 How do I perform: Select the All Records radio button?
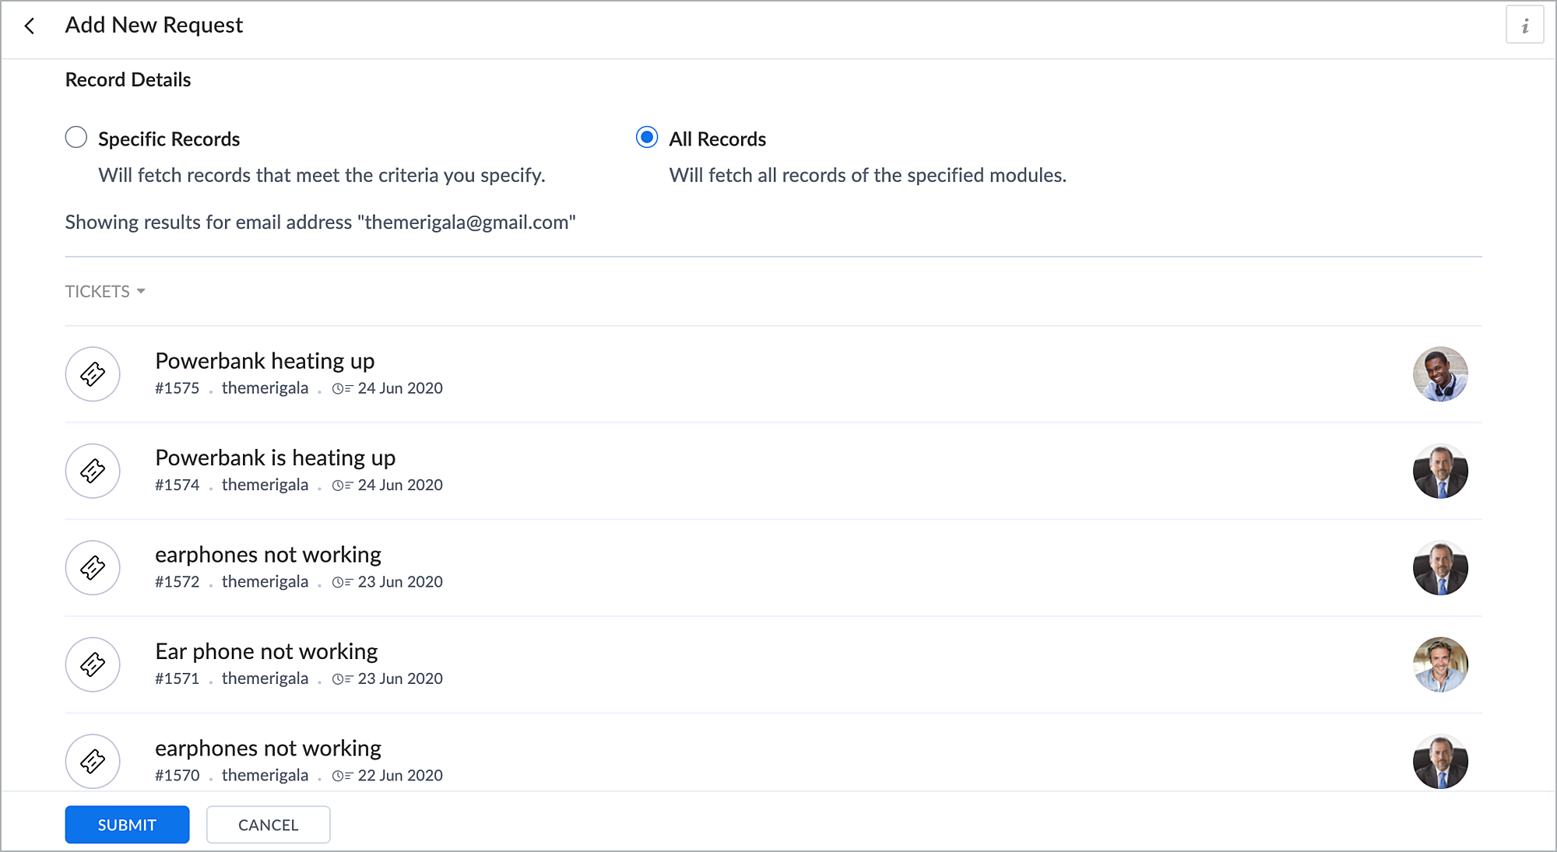pyautogui.click(x=647, y=138)
